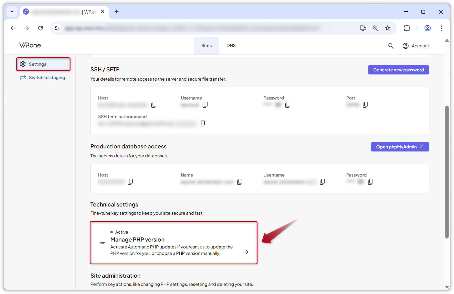454x294 pixels.
Task: Switch to the Sites tab
Action: pos(207,46)
